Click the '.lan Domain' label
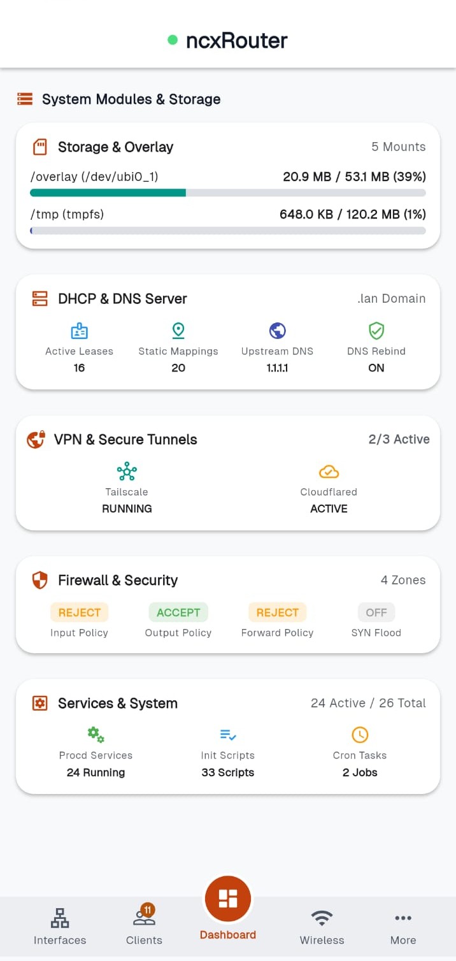This screenshot has height=961, width=456. (x=391, y=298)
